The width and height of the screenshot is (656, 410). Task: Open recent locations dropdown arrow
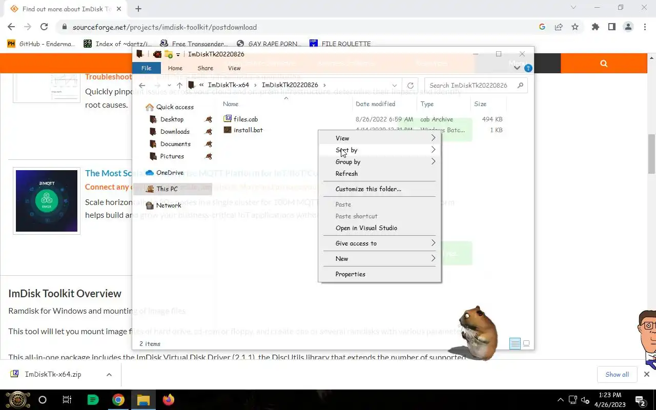tap(169, 86)
